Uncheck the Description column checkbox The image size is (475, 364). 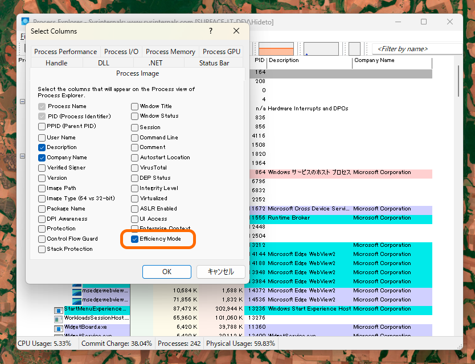tap(42, 147)
